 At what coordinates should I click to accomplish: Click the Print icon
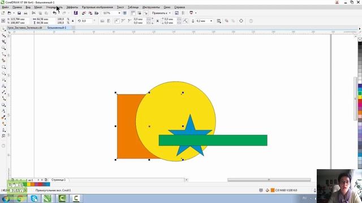pyautogui.click(x=25, y=13)
